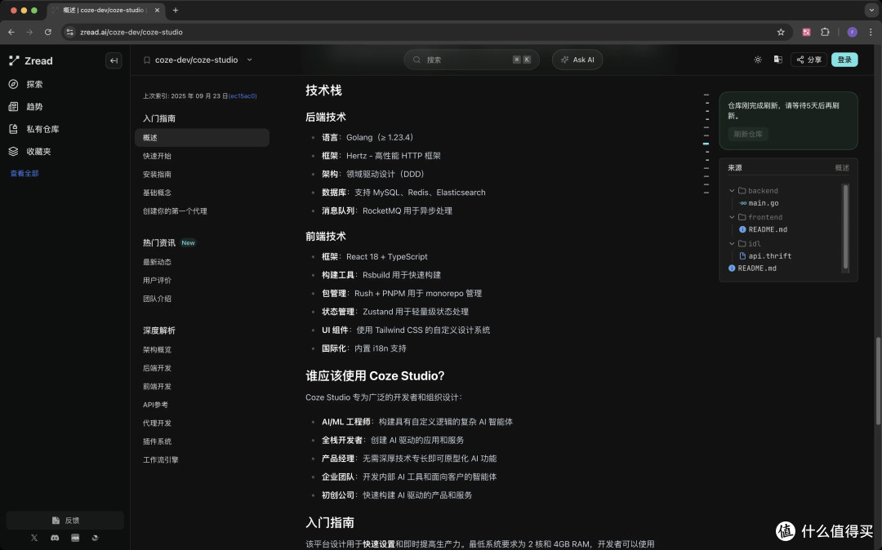
Task: Click the pink extension icon in toolbar
Action: [806, 32]
